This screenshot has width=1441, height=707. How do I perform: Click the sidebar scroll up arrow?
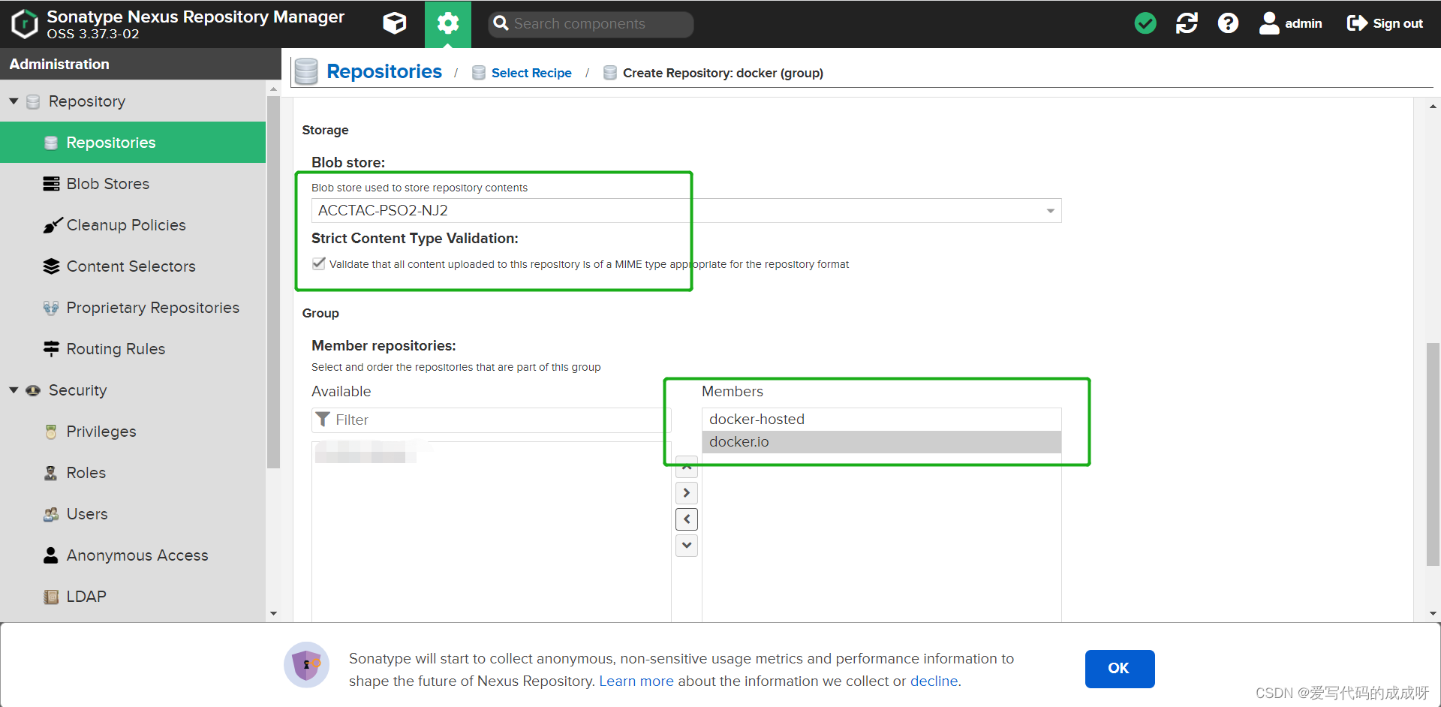(x=273, y=89)
